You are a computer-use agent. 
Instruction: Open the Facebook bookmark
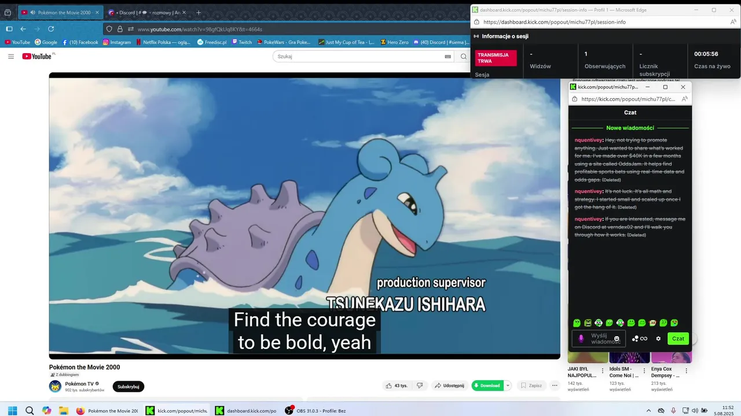pos(80,42)
